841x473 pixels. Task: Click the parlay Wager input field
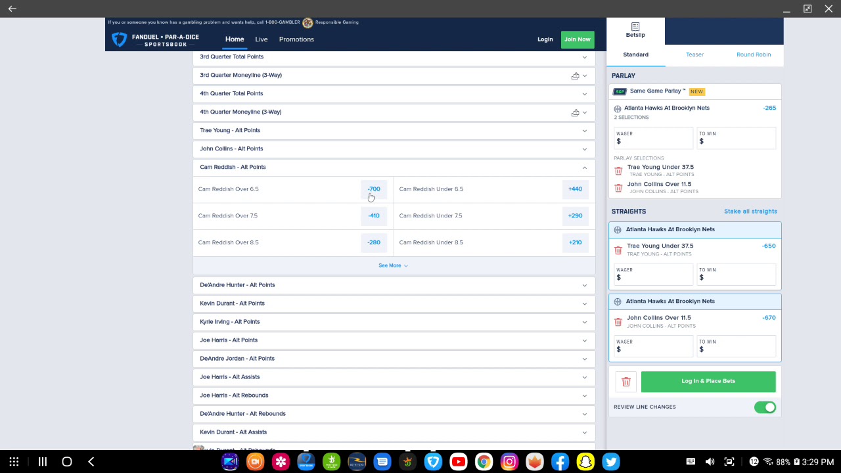[652, 138]
